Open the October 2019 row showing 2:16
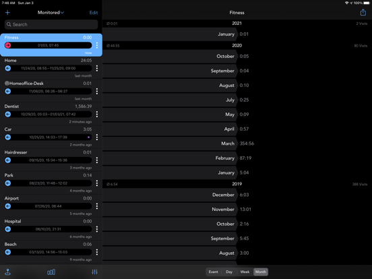The image size is (372, 279). (x=237, y=224)
